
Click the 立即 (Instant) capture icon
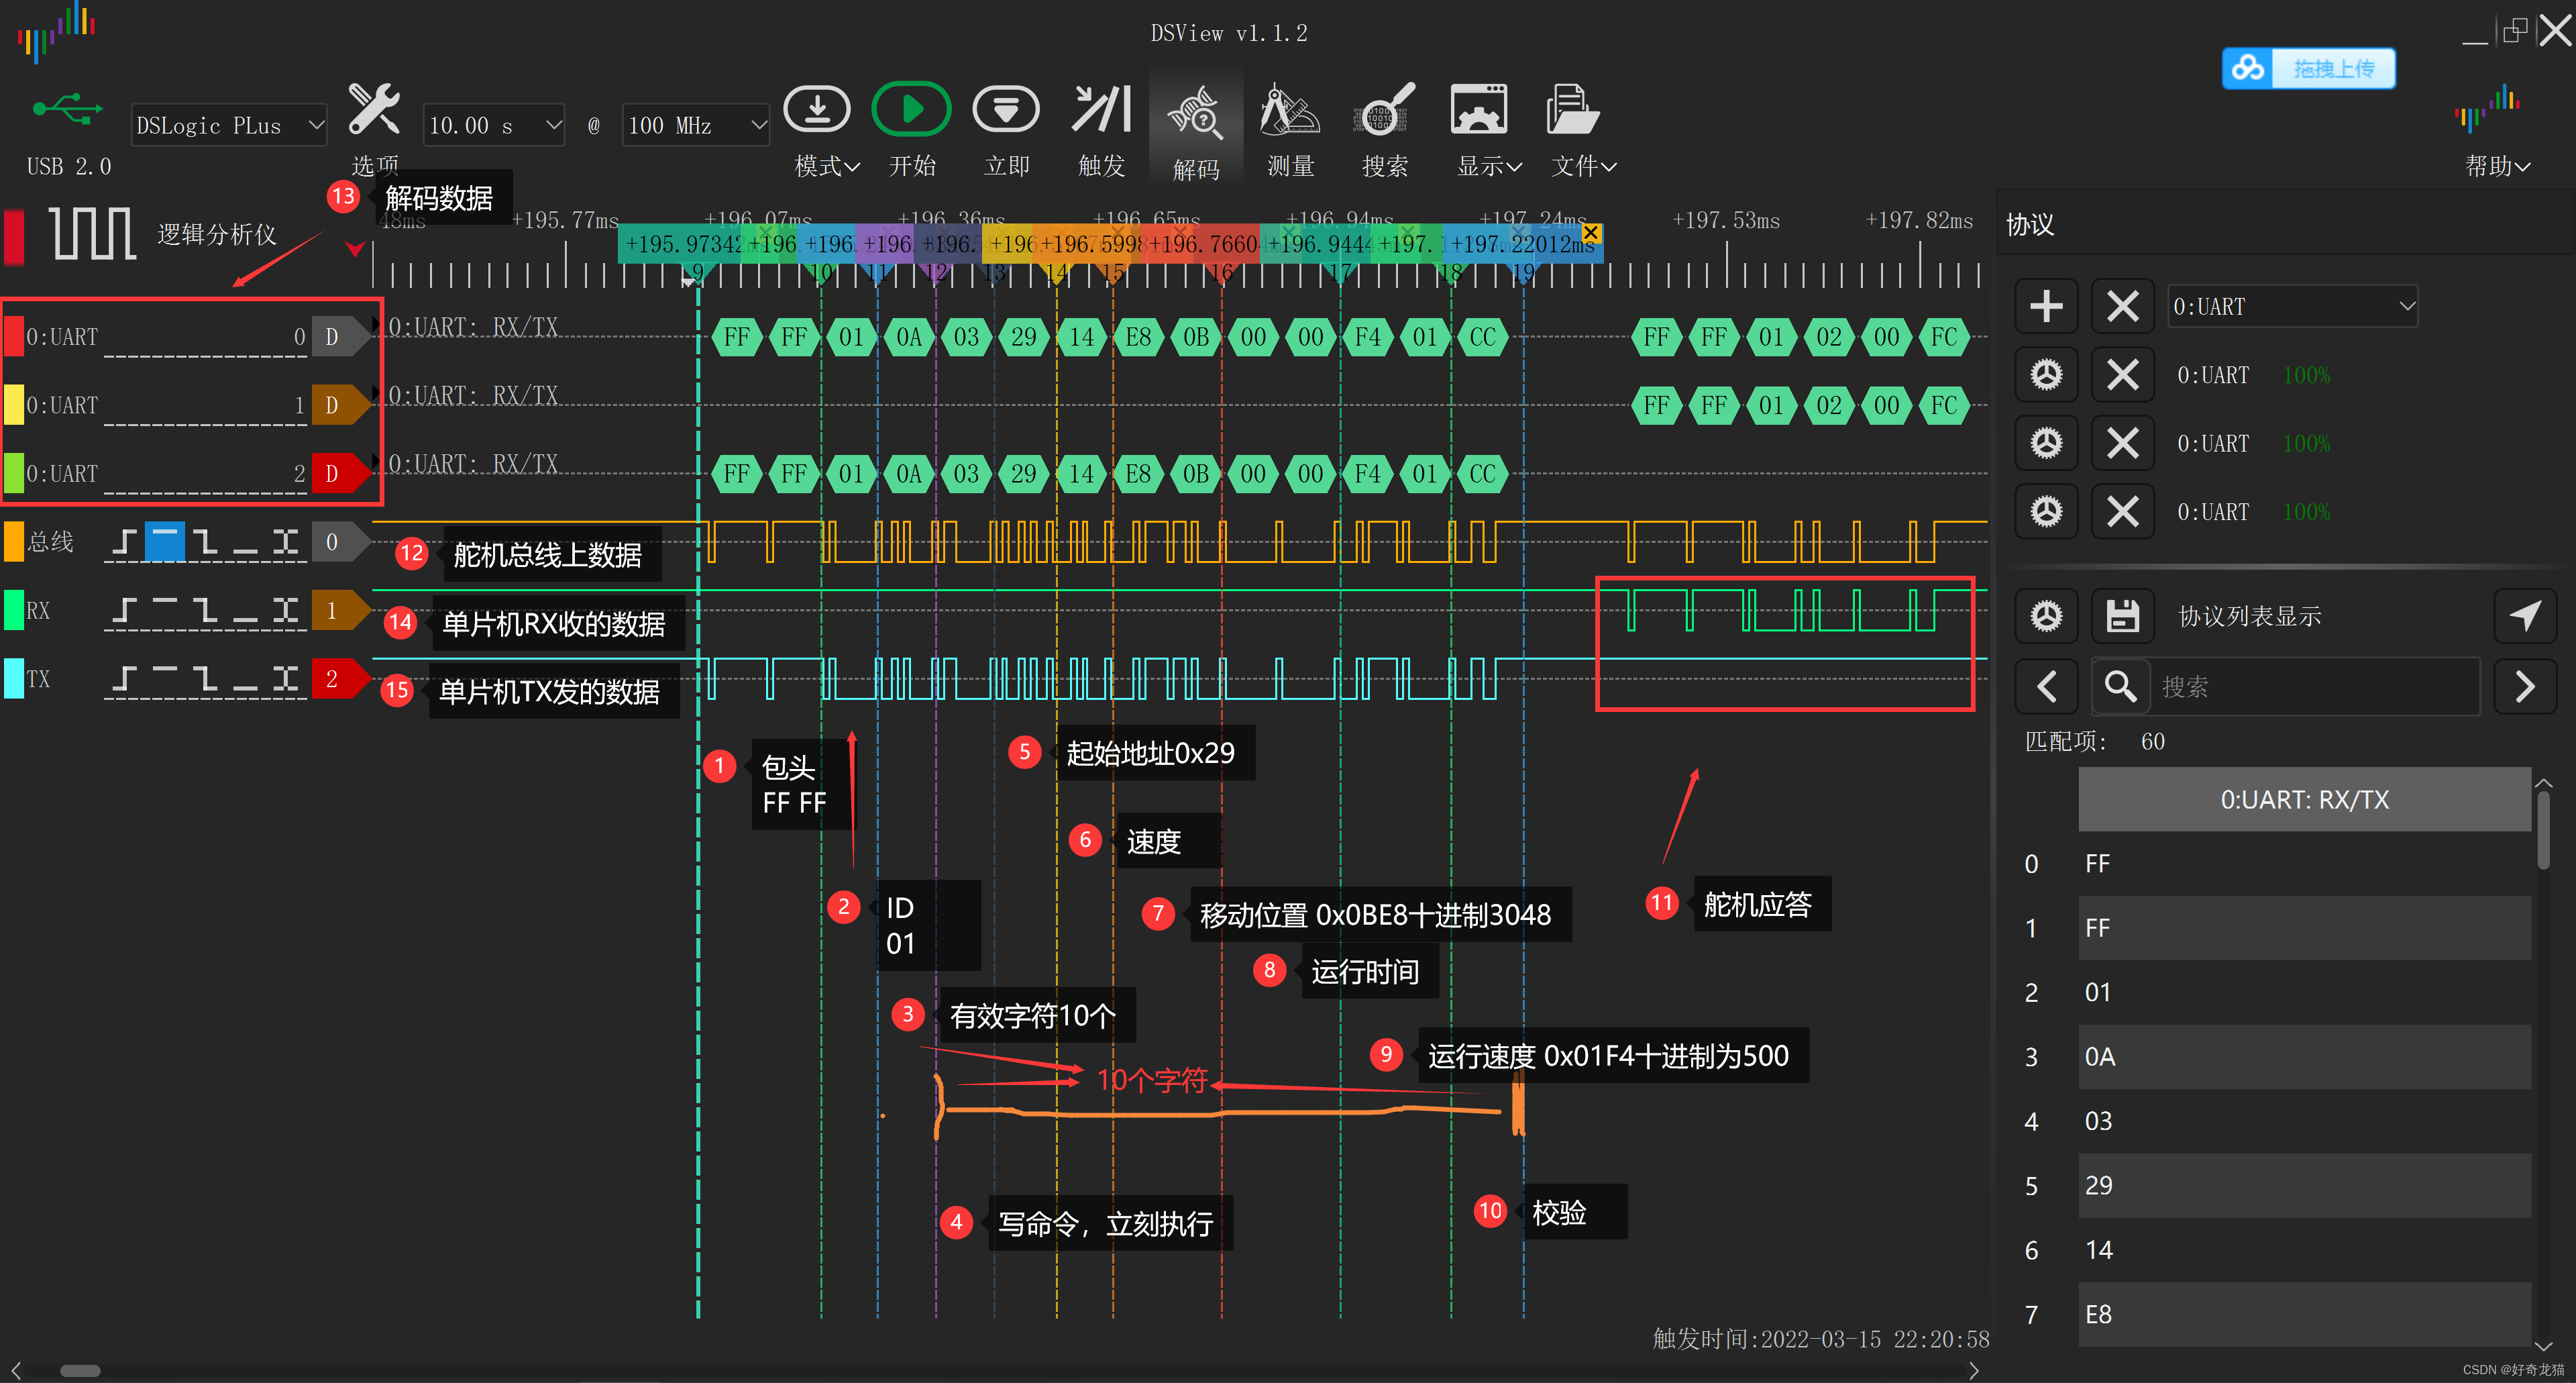pyautogui.click(x=1006, y=110)
